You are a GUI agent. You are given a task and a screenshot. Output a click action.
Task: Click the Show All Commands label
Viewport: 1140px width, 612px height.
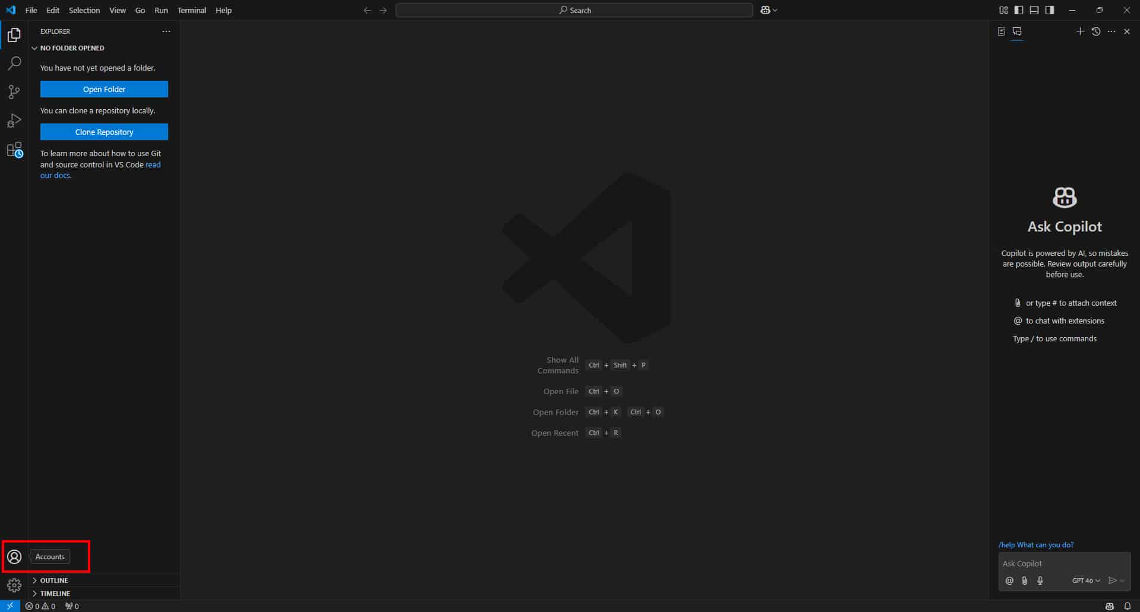558,365
